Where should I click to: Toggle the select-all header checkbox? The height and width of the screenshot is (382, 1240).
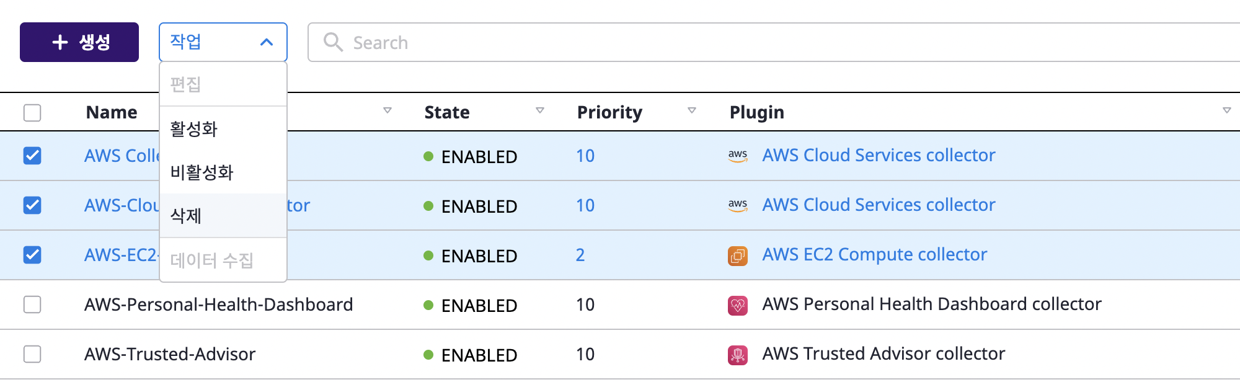click(x=32, y=112)
